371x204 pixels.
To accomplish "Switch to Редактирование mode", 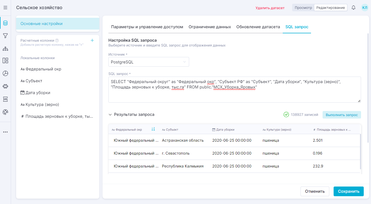I will click(330, 8).
